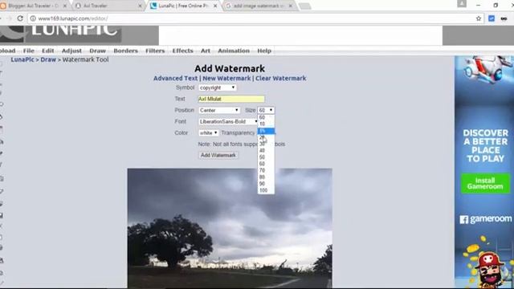Switch to the add image watermark tab
Viewport: 514px width, 289px height.
[259, 6]
